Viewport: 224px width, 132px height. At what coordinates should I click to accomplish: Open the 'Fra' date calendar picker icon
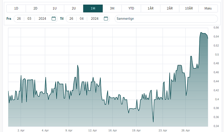click(54, 19)
